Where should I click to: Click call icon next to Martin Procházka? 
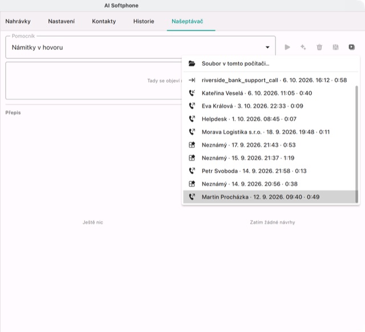pyautogui.click(x=192, y=197)
